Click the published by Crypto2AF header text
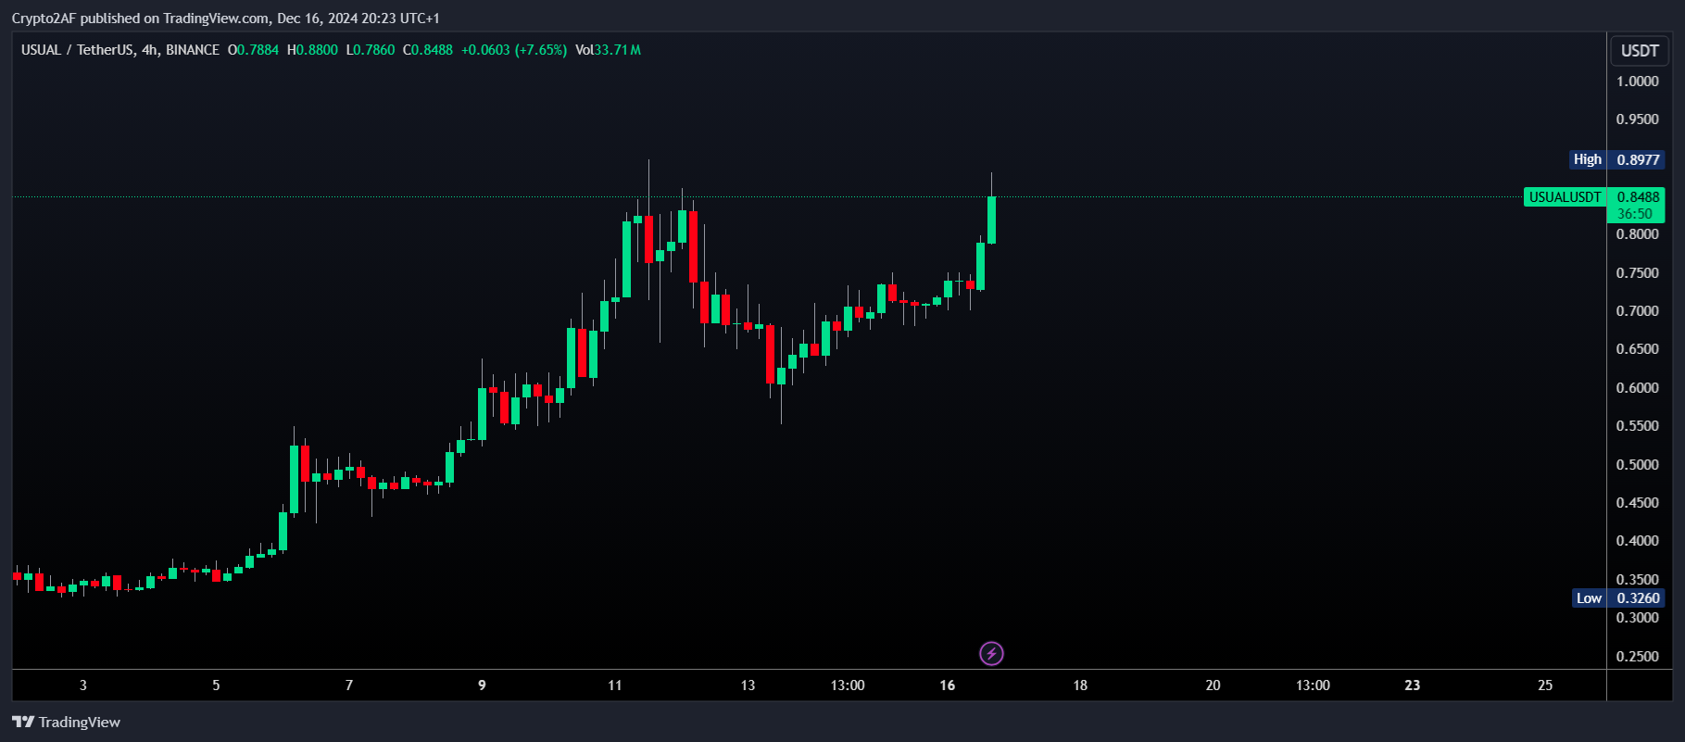This screenshot has width=1685, height=742. tap(225, 19)
